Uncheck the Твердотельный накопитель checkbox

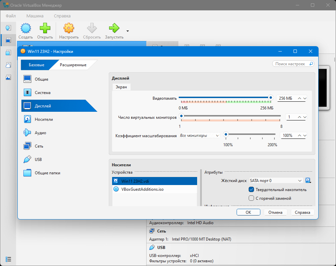pos(252,190)
